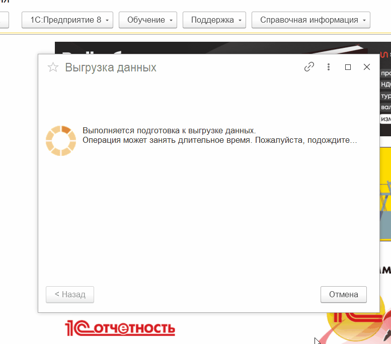391x344 pixels.
Task: Open the 1С-Отчетность logo banner
Action: pyautogui.click(x=120, y=328)
